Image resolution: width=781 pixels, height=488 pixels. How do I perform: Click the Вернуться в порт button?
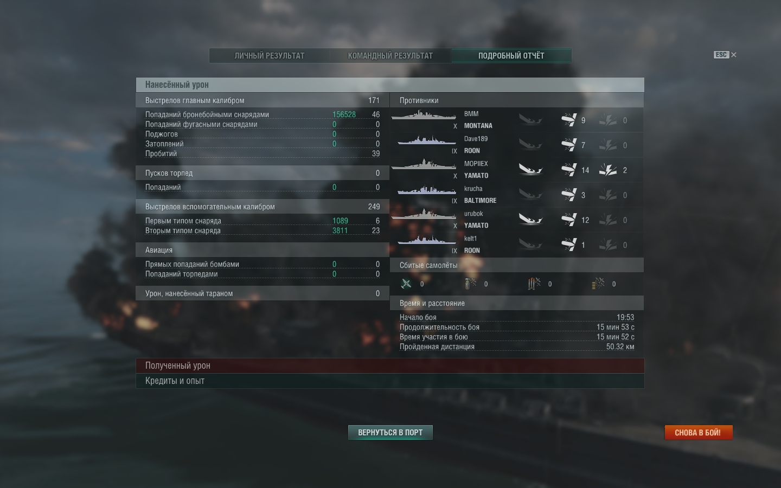390,432
